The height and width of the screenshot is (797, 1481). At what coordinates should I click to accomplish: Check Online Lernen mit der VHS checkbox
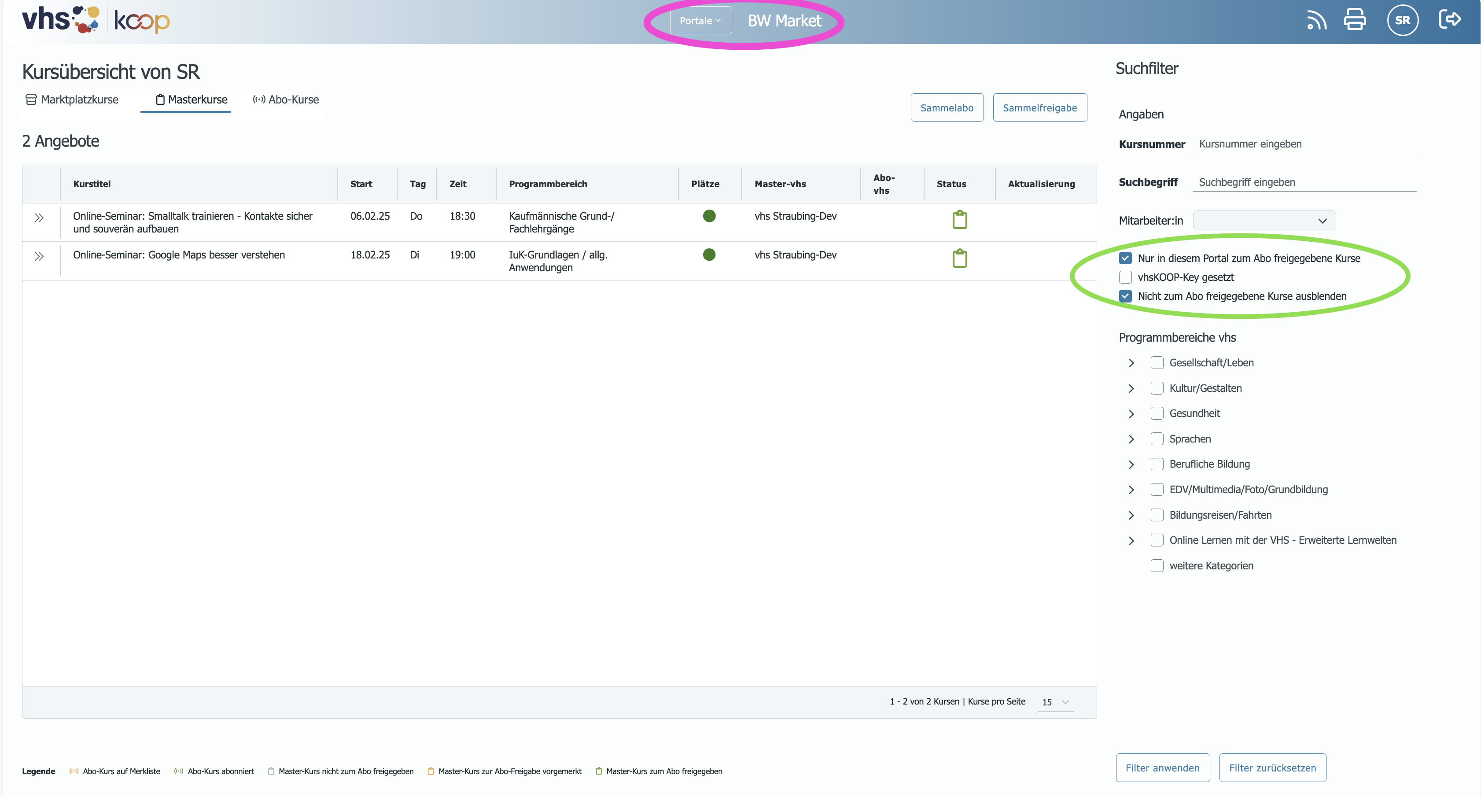point(1157,541)
